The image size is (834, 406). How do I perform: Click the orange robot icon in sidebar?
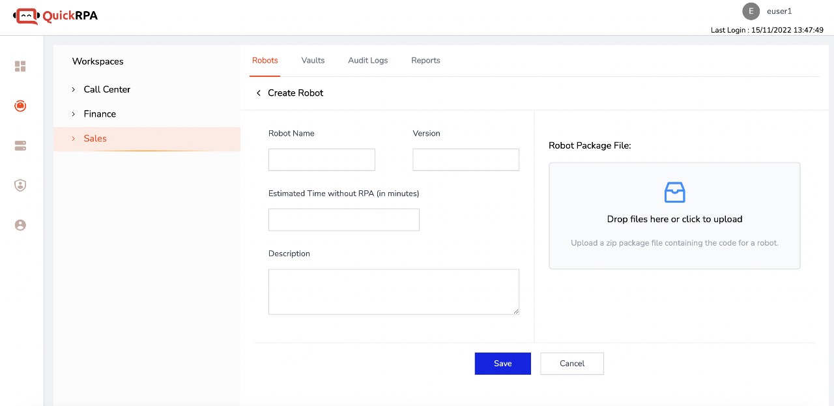(20, 106)
